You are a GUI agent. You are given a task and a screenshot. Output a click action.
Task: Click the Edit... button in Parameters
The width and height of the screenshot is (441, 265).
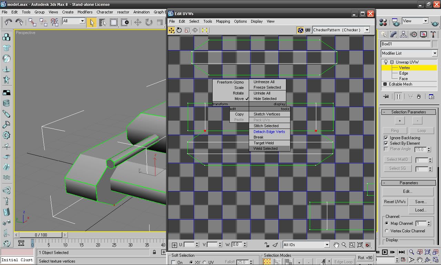pyautogui.click(x=408, y=191)
